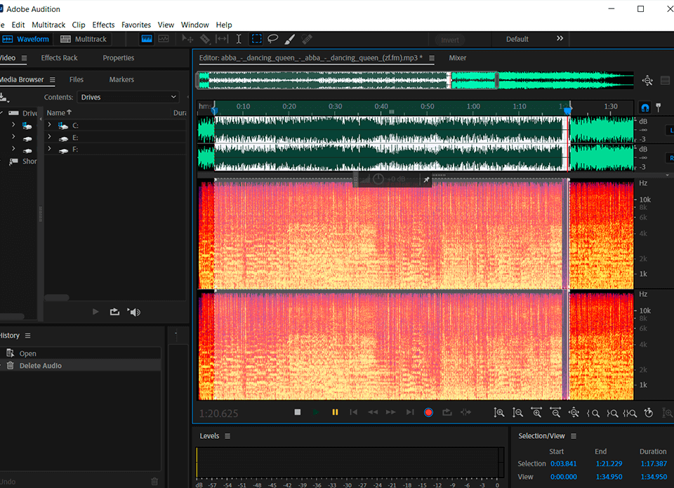Select the Time Selection tool
Viewport: 674px width, 488px height.
click(239, 39)
